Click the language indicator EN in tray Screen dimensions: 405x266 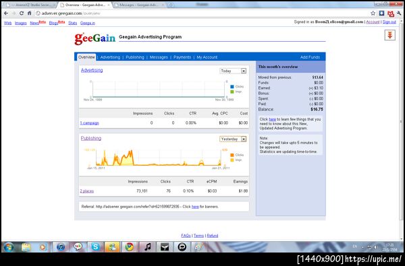355,246
